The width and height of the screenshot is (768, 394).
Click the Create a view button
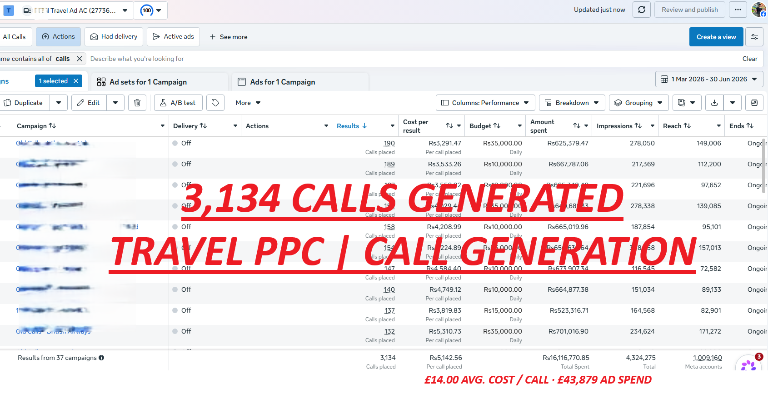click(x=716, y=37)
